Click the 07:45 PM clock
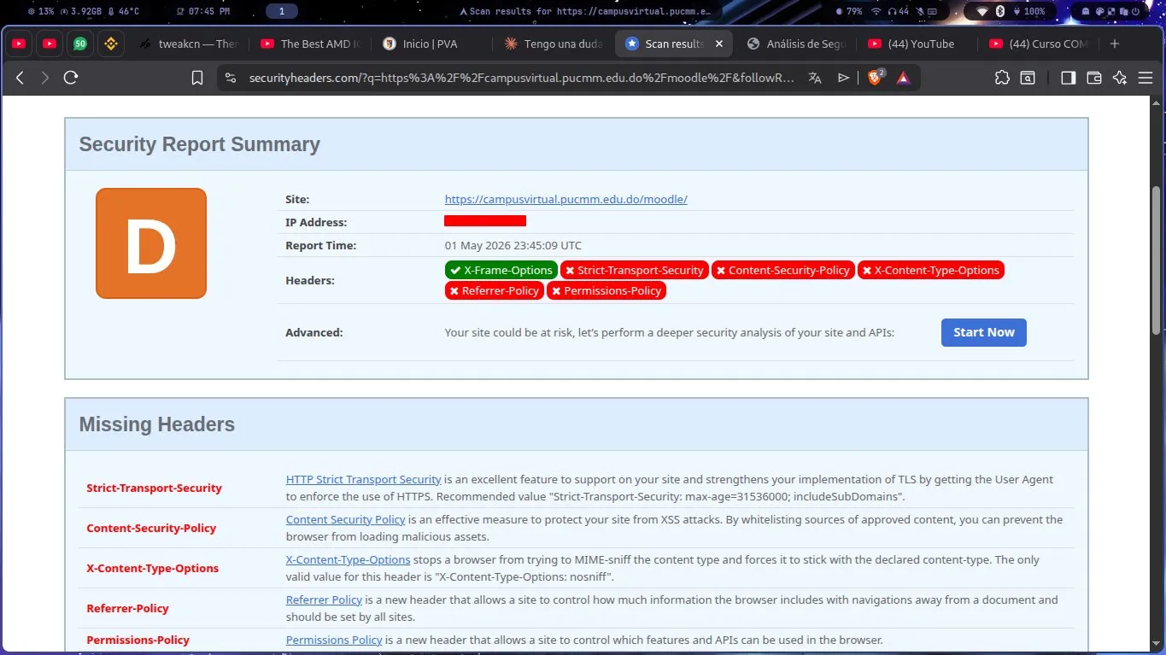 202,12
